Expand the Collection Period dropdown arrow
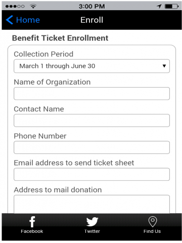The height and width of the screenshot is (243, 182). (164, 66)
